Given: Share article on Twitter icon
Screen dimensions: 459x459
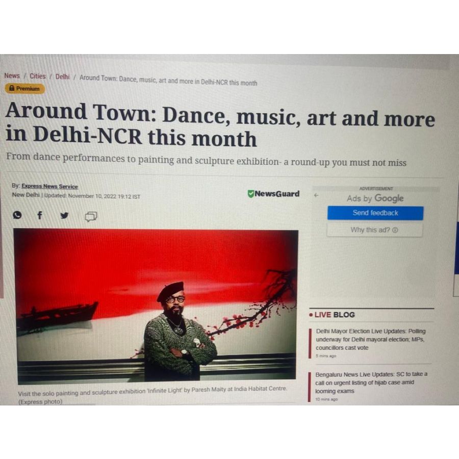Looking at the screenshot, I should coord(64,215).
